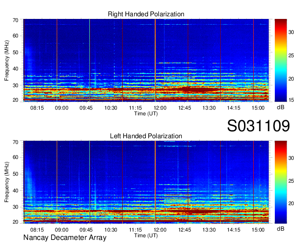Select the "09:45" time tick on Left Handed plot
This screenshot has height=243, width=299.
[x=86, y=230]
